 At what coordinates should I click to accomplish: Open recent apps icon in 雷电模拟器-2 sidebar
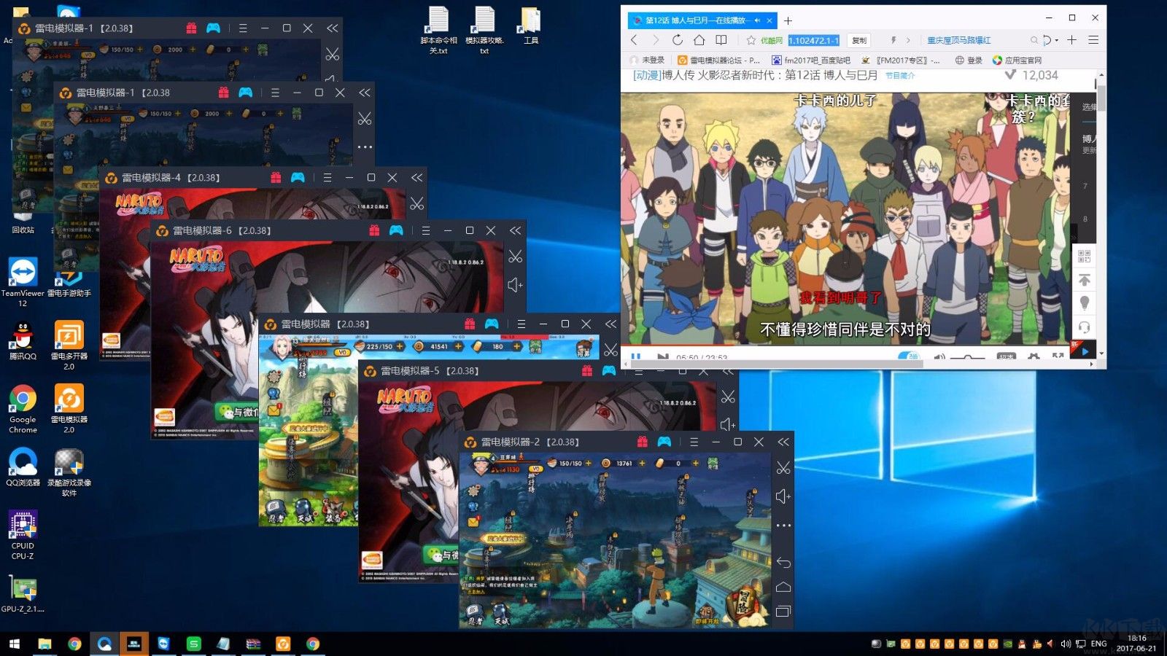point(783,612)
